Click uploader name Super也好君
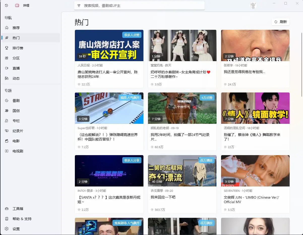The image size is (303, 235). (86, 128)
